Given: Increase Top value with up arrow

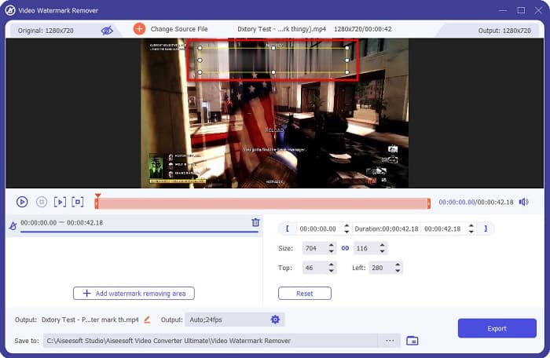Looking at the screenshot, I should (x=331, y=265).
